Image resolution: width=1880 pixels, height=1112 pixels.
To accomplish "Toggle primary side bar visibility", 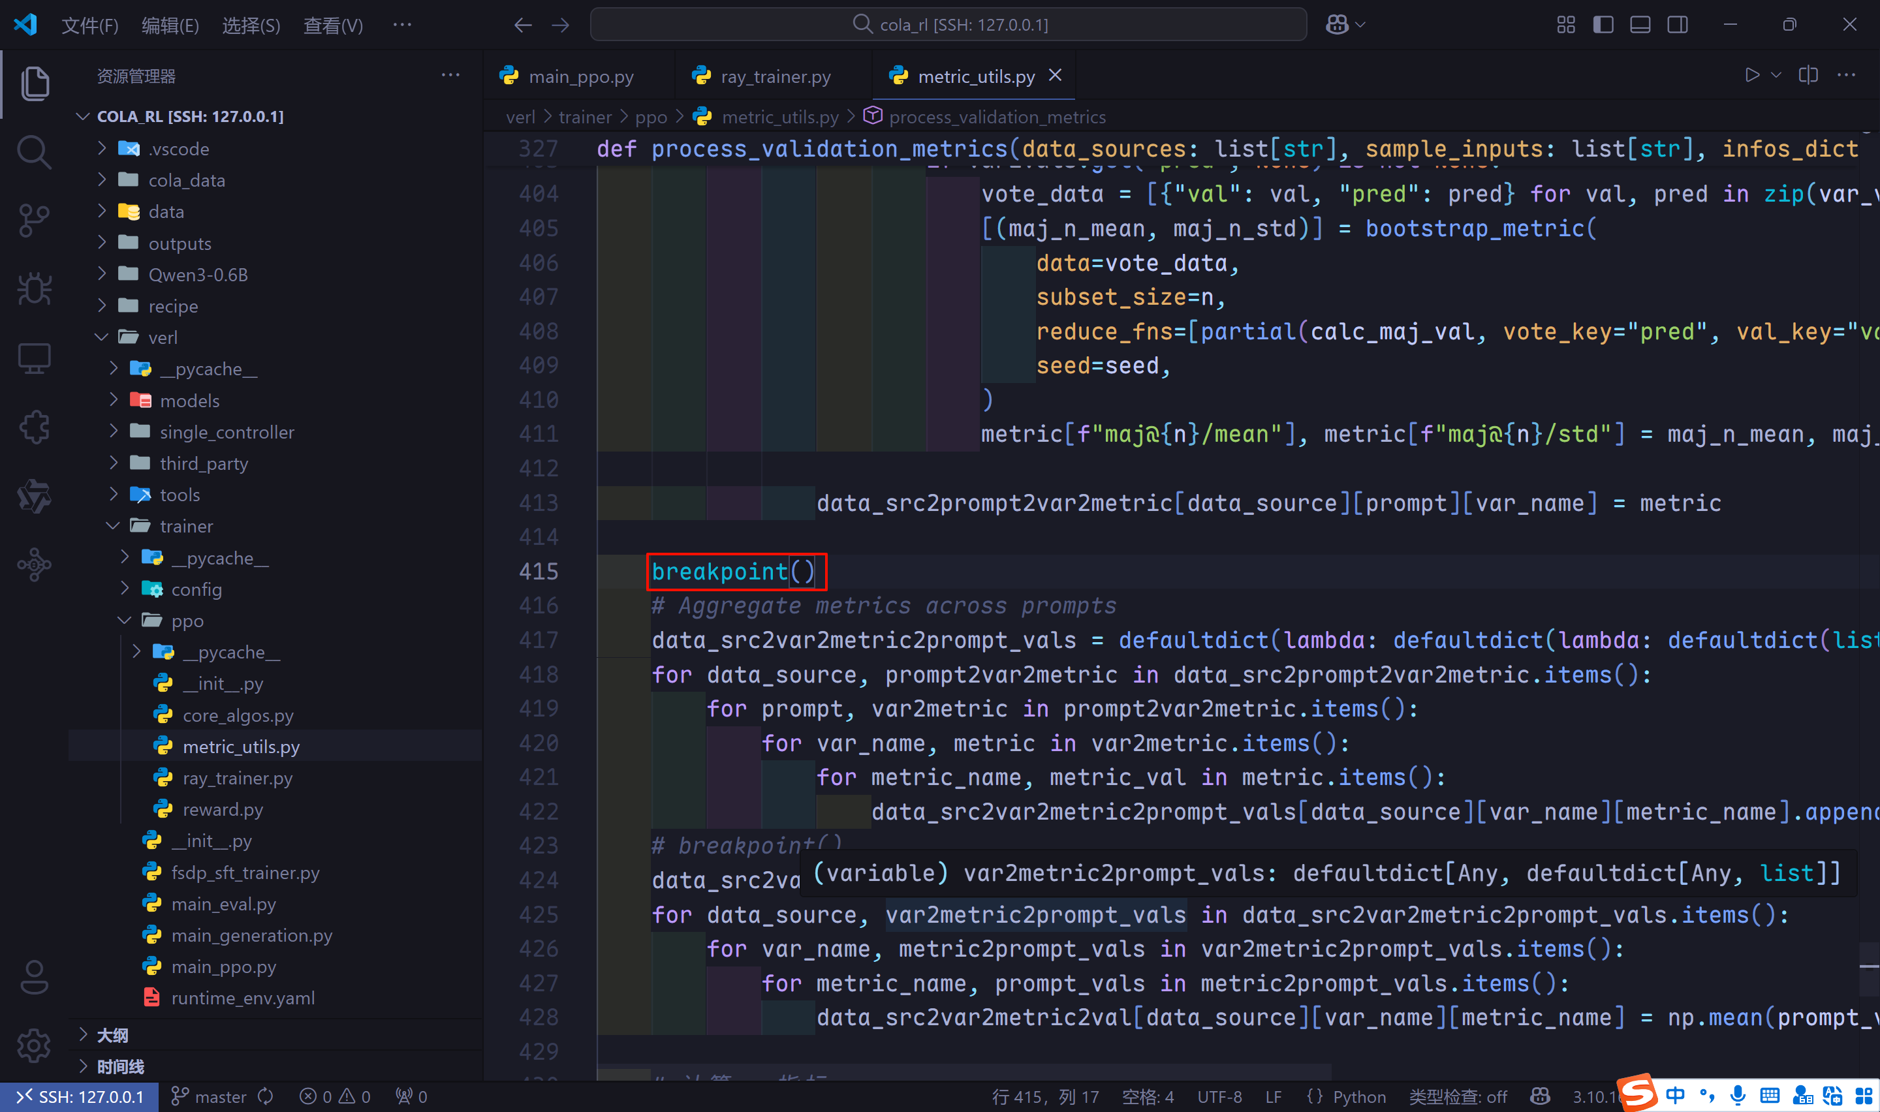I will [x=1603, y=25].
